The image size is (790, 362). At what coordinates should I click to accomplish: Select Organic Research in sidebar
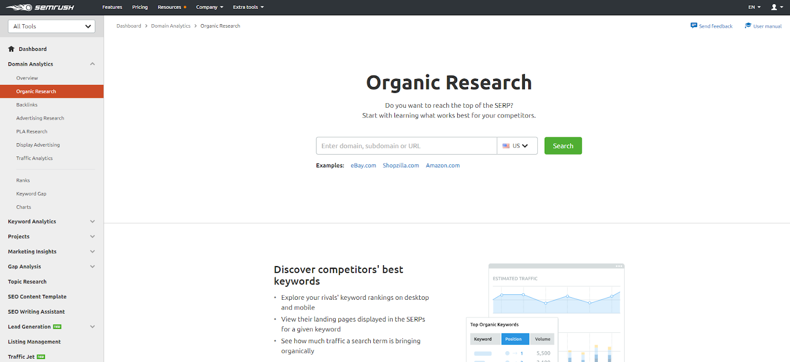click(x=52, y=91)
